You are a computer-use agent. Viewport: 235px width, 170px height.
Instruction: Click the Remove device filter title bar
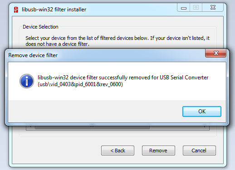[x=106, y=55]
